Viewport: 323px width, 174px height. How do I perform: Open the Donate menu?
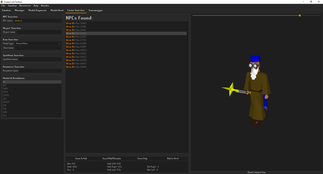(x=45, y=6)
